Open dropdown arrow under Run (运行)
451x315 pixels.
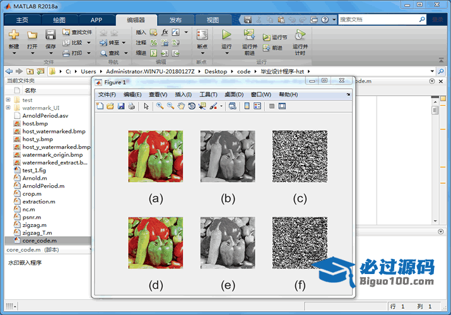point(226,53)
